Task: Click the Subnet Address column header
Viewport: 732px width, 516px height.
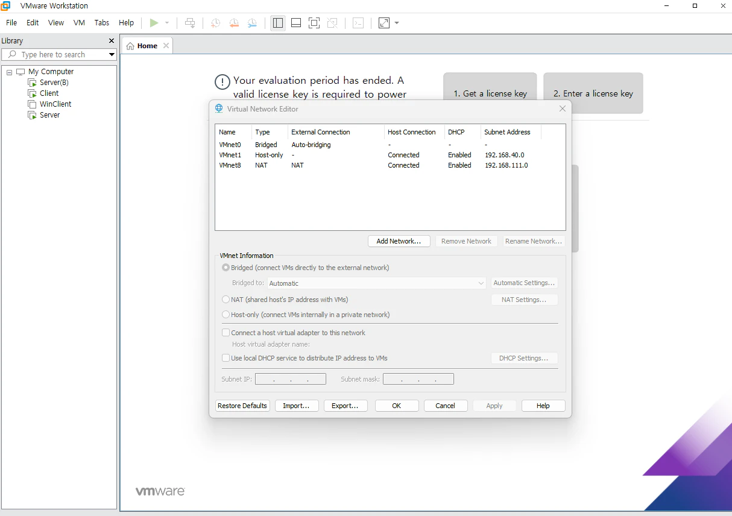Action: point(511,132)
